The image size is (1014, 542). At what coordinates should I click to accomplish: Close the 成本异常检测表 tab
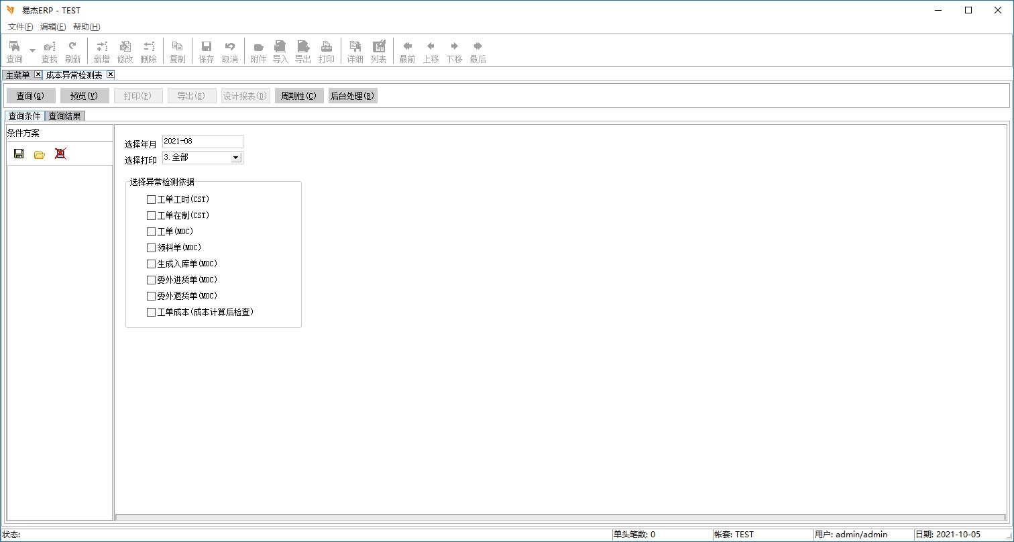(x=111, y=74)
